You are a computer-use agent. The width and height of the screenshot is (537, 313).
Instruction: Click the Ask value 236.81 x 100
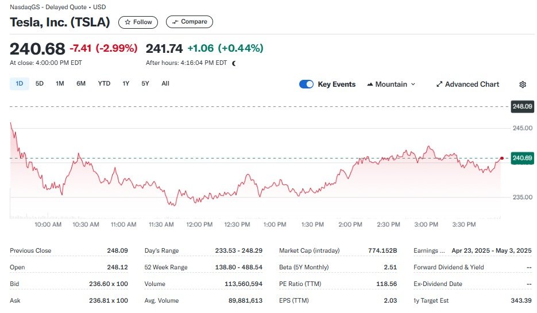109,301
